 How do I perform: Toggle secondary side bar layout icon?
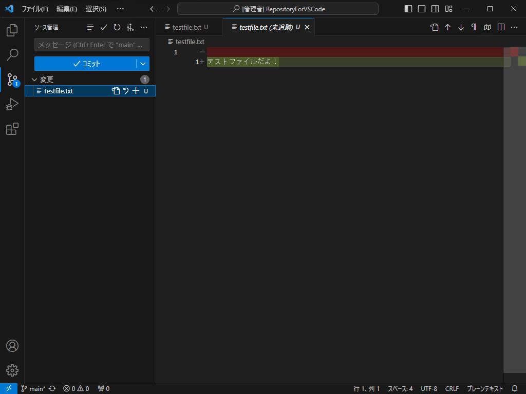(x=435, y=9)
